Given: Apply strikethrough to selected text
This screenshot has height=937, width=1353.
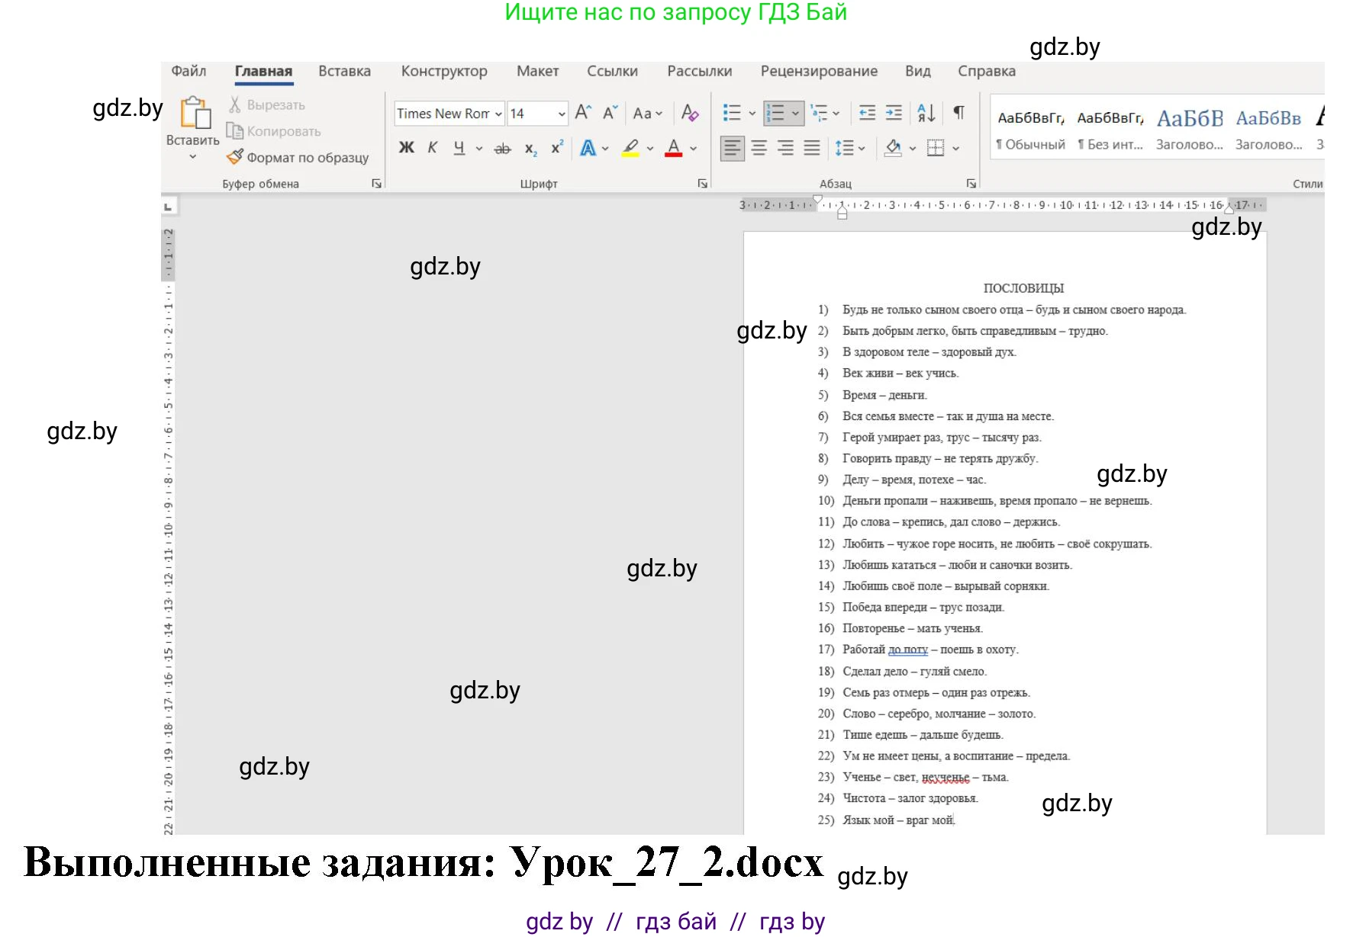Looking at the screenshot, I should point(502,147).
